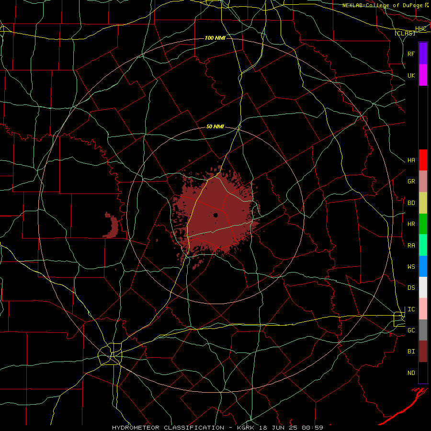Click the "RF" legend label
The width and height of the screenshot is (431, 431).
coord(411,54)
